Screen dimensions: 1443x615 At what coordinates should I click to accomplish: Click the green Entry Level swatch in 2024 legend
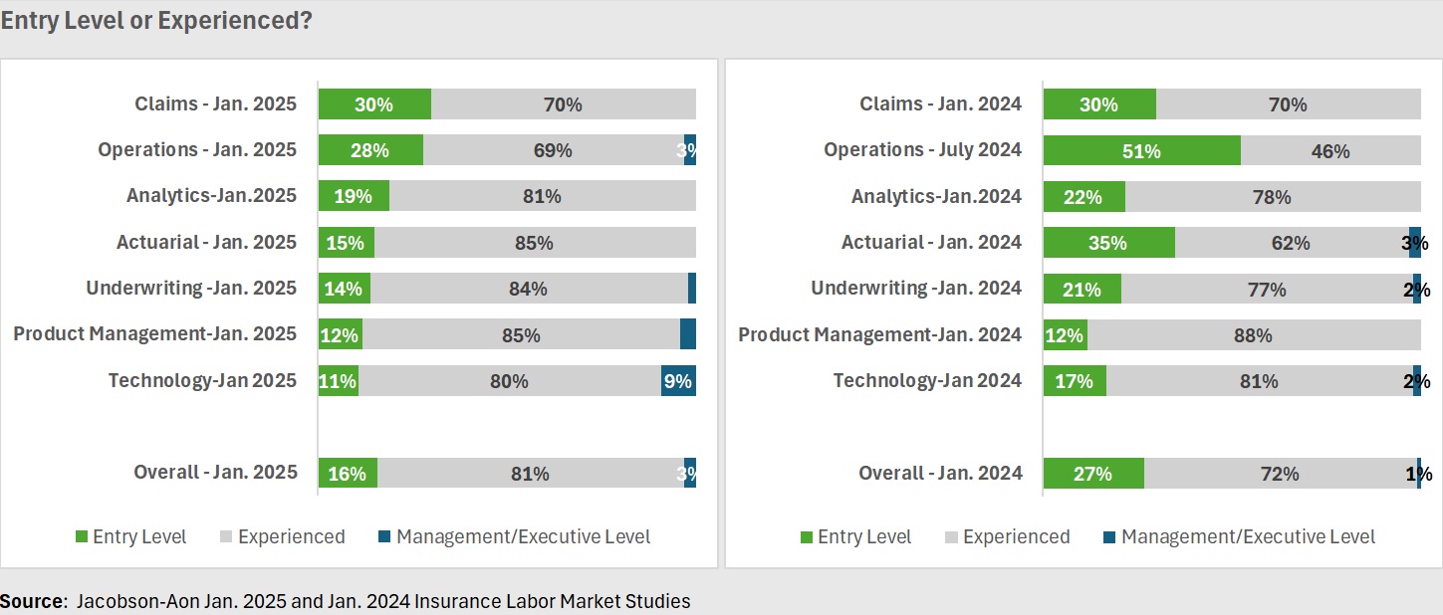pyautogui.click(x=807, y=537)
